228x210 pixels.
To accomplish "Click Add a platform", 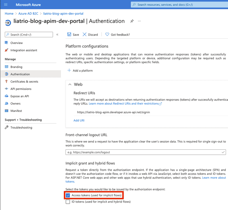I will 80,71.
